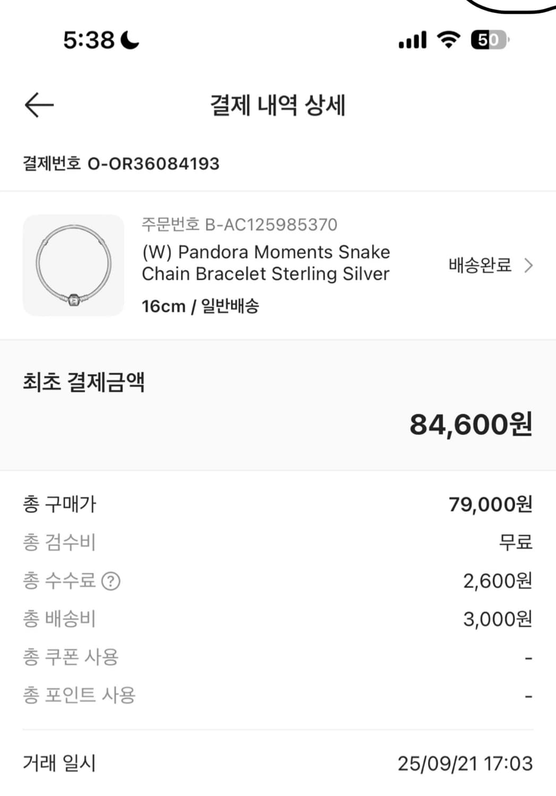The image size is (556, 796).
Task: Open the Pandora bracelet product thumbnail
Action: click(73, 265)
